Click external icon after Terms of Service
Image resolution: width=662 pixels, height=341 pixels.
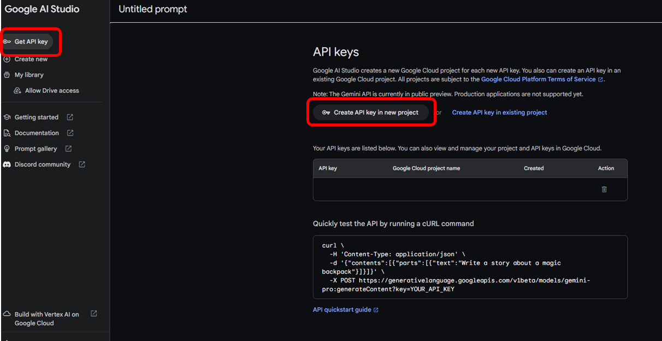coord(601,80)
